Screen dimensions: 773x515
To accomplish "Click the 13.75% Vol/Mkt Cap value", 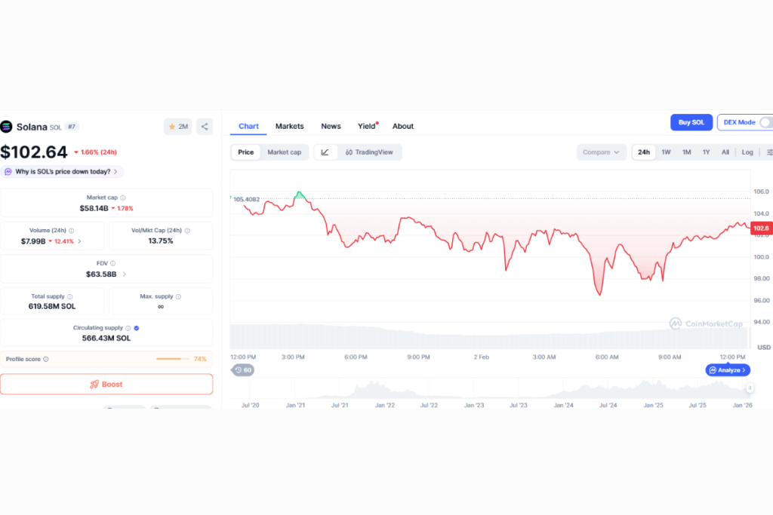I will pyautogui.click(x=161, y=241).
